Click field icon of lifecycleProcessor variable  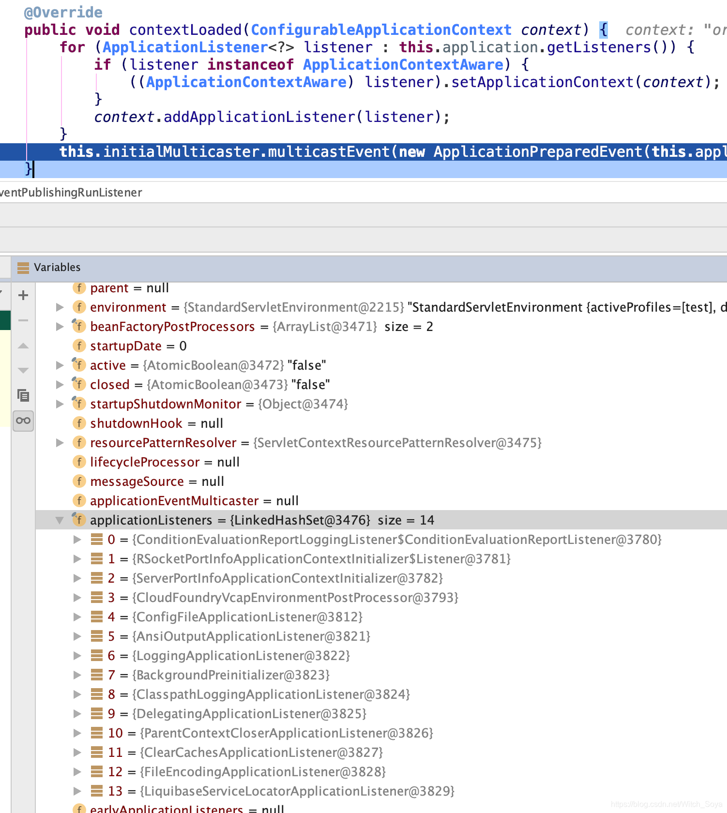pyautogui.click(x=79, y=462)
